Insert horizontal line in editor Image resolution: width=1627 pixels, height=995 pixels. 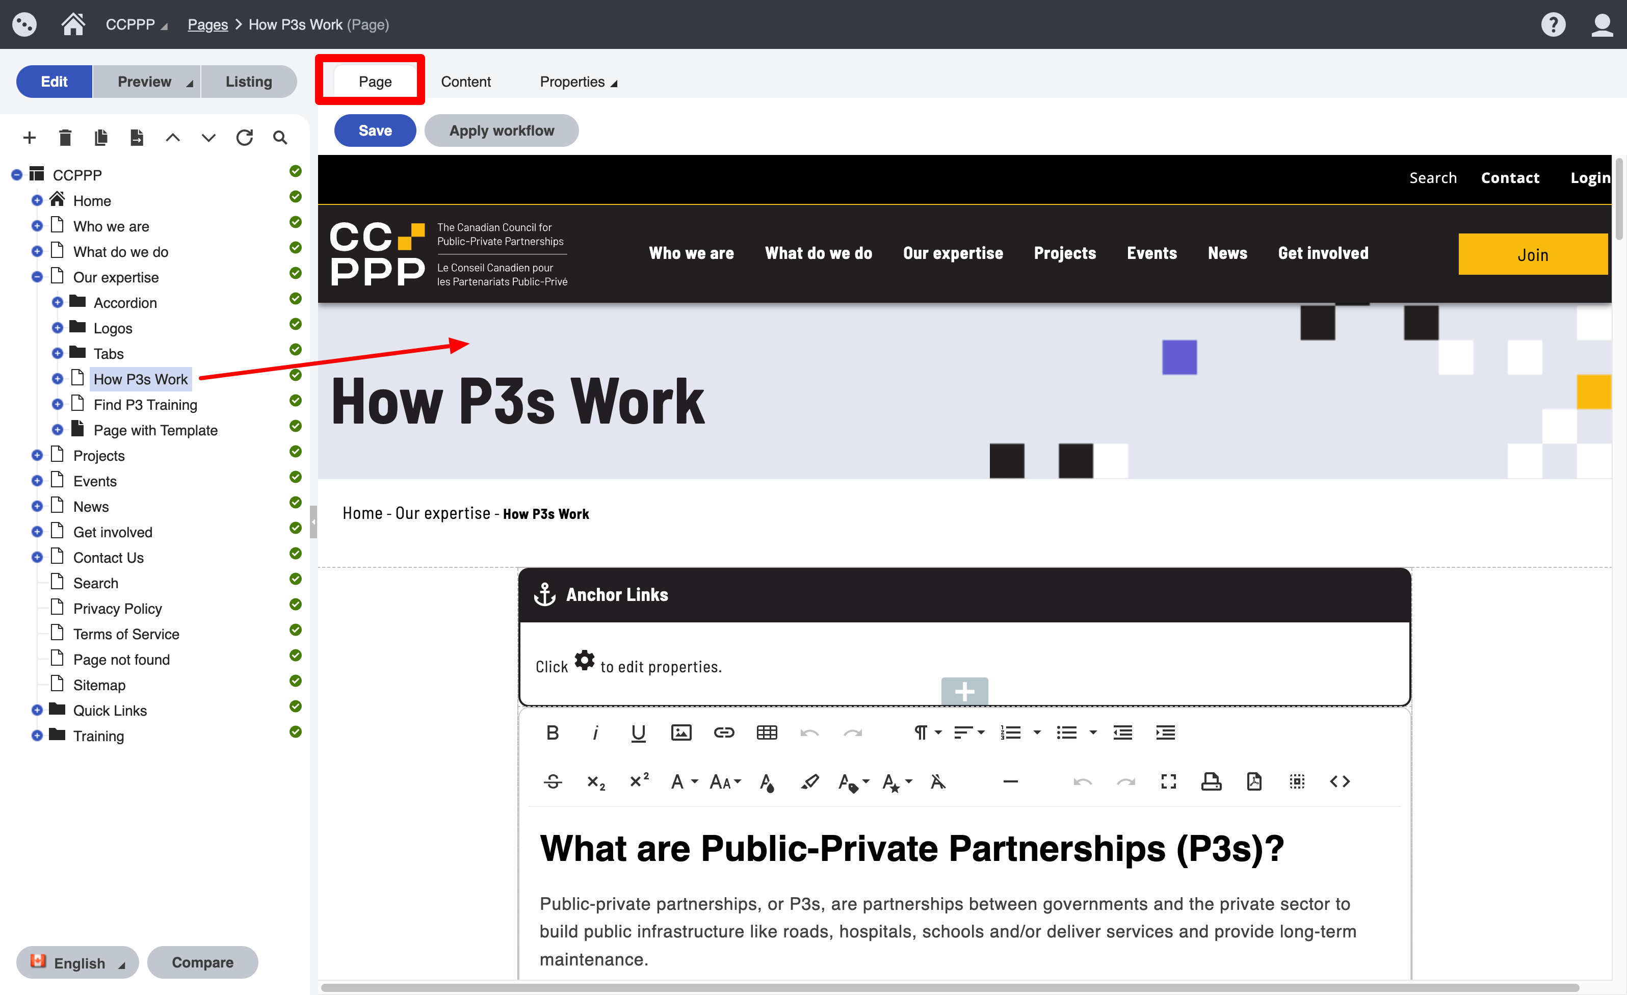point(1010,782)
